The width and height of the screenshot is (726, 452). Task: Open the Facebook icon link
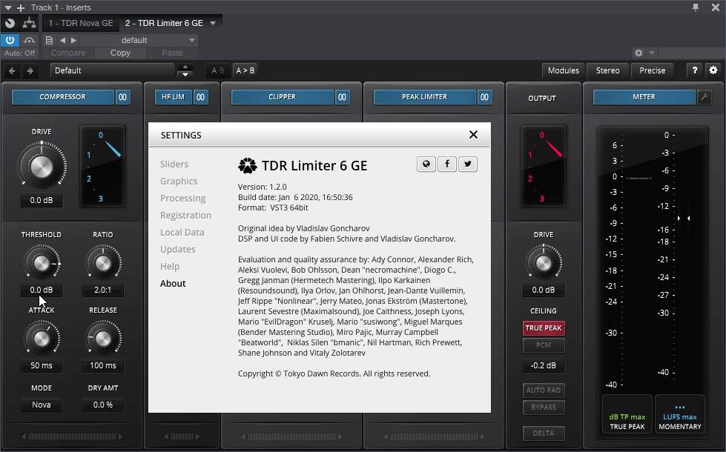pos(447,164)
